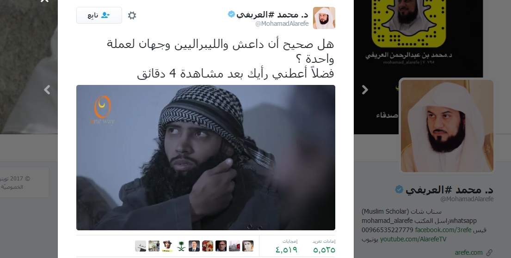This screenshot has width=511, height=258.
Task: Click the blue verified badge in tweet header
Action: coord(231,14)
